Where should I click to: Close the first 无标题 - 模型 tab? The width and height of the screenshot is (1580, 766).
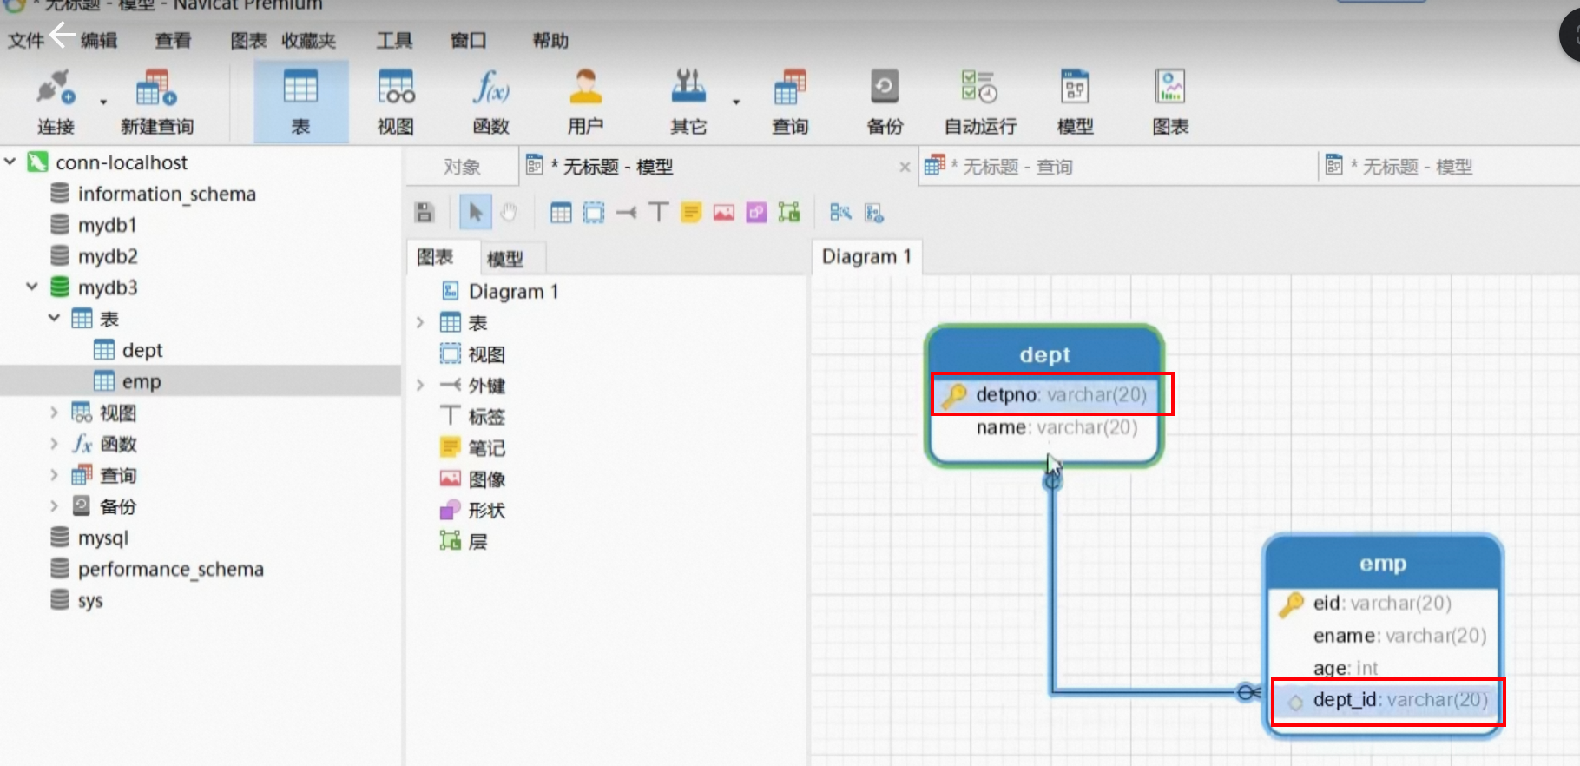pos(905,167)
